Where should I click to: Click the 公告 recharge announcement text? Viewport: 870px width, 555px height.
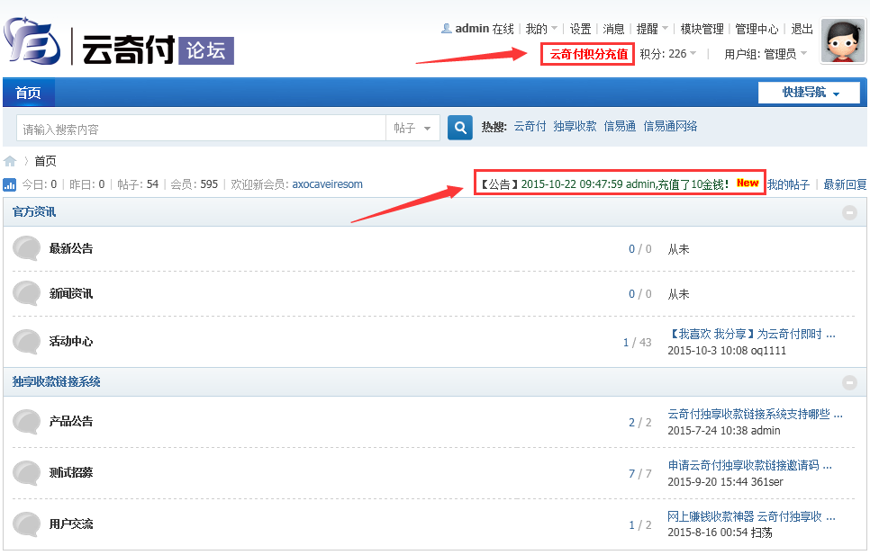604,184
